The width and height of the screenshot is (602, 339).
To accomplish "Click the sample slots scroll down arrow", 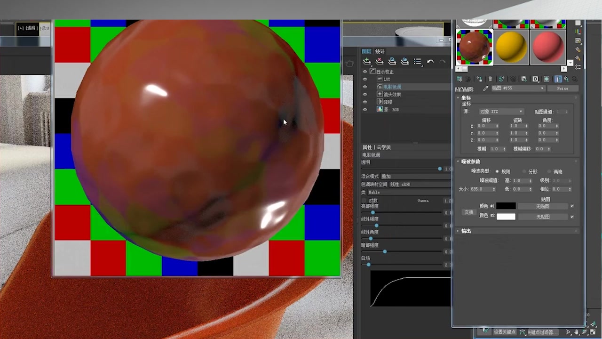I will point(570,63).
